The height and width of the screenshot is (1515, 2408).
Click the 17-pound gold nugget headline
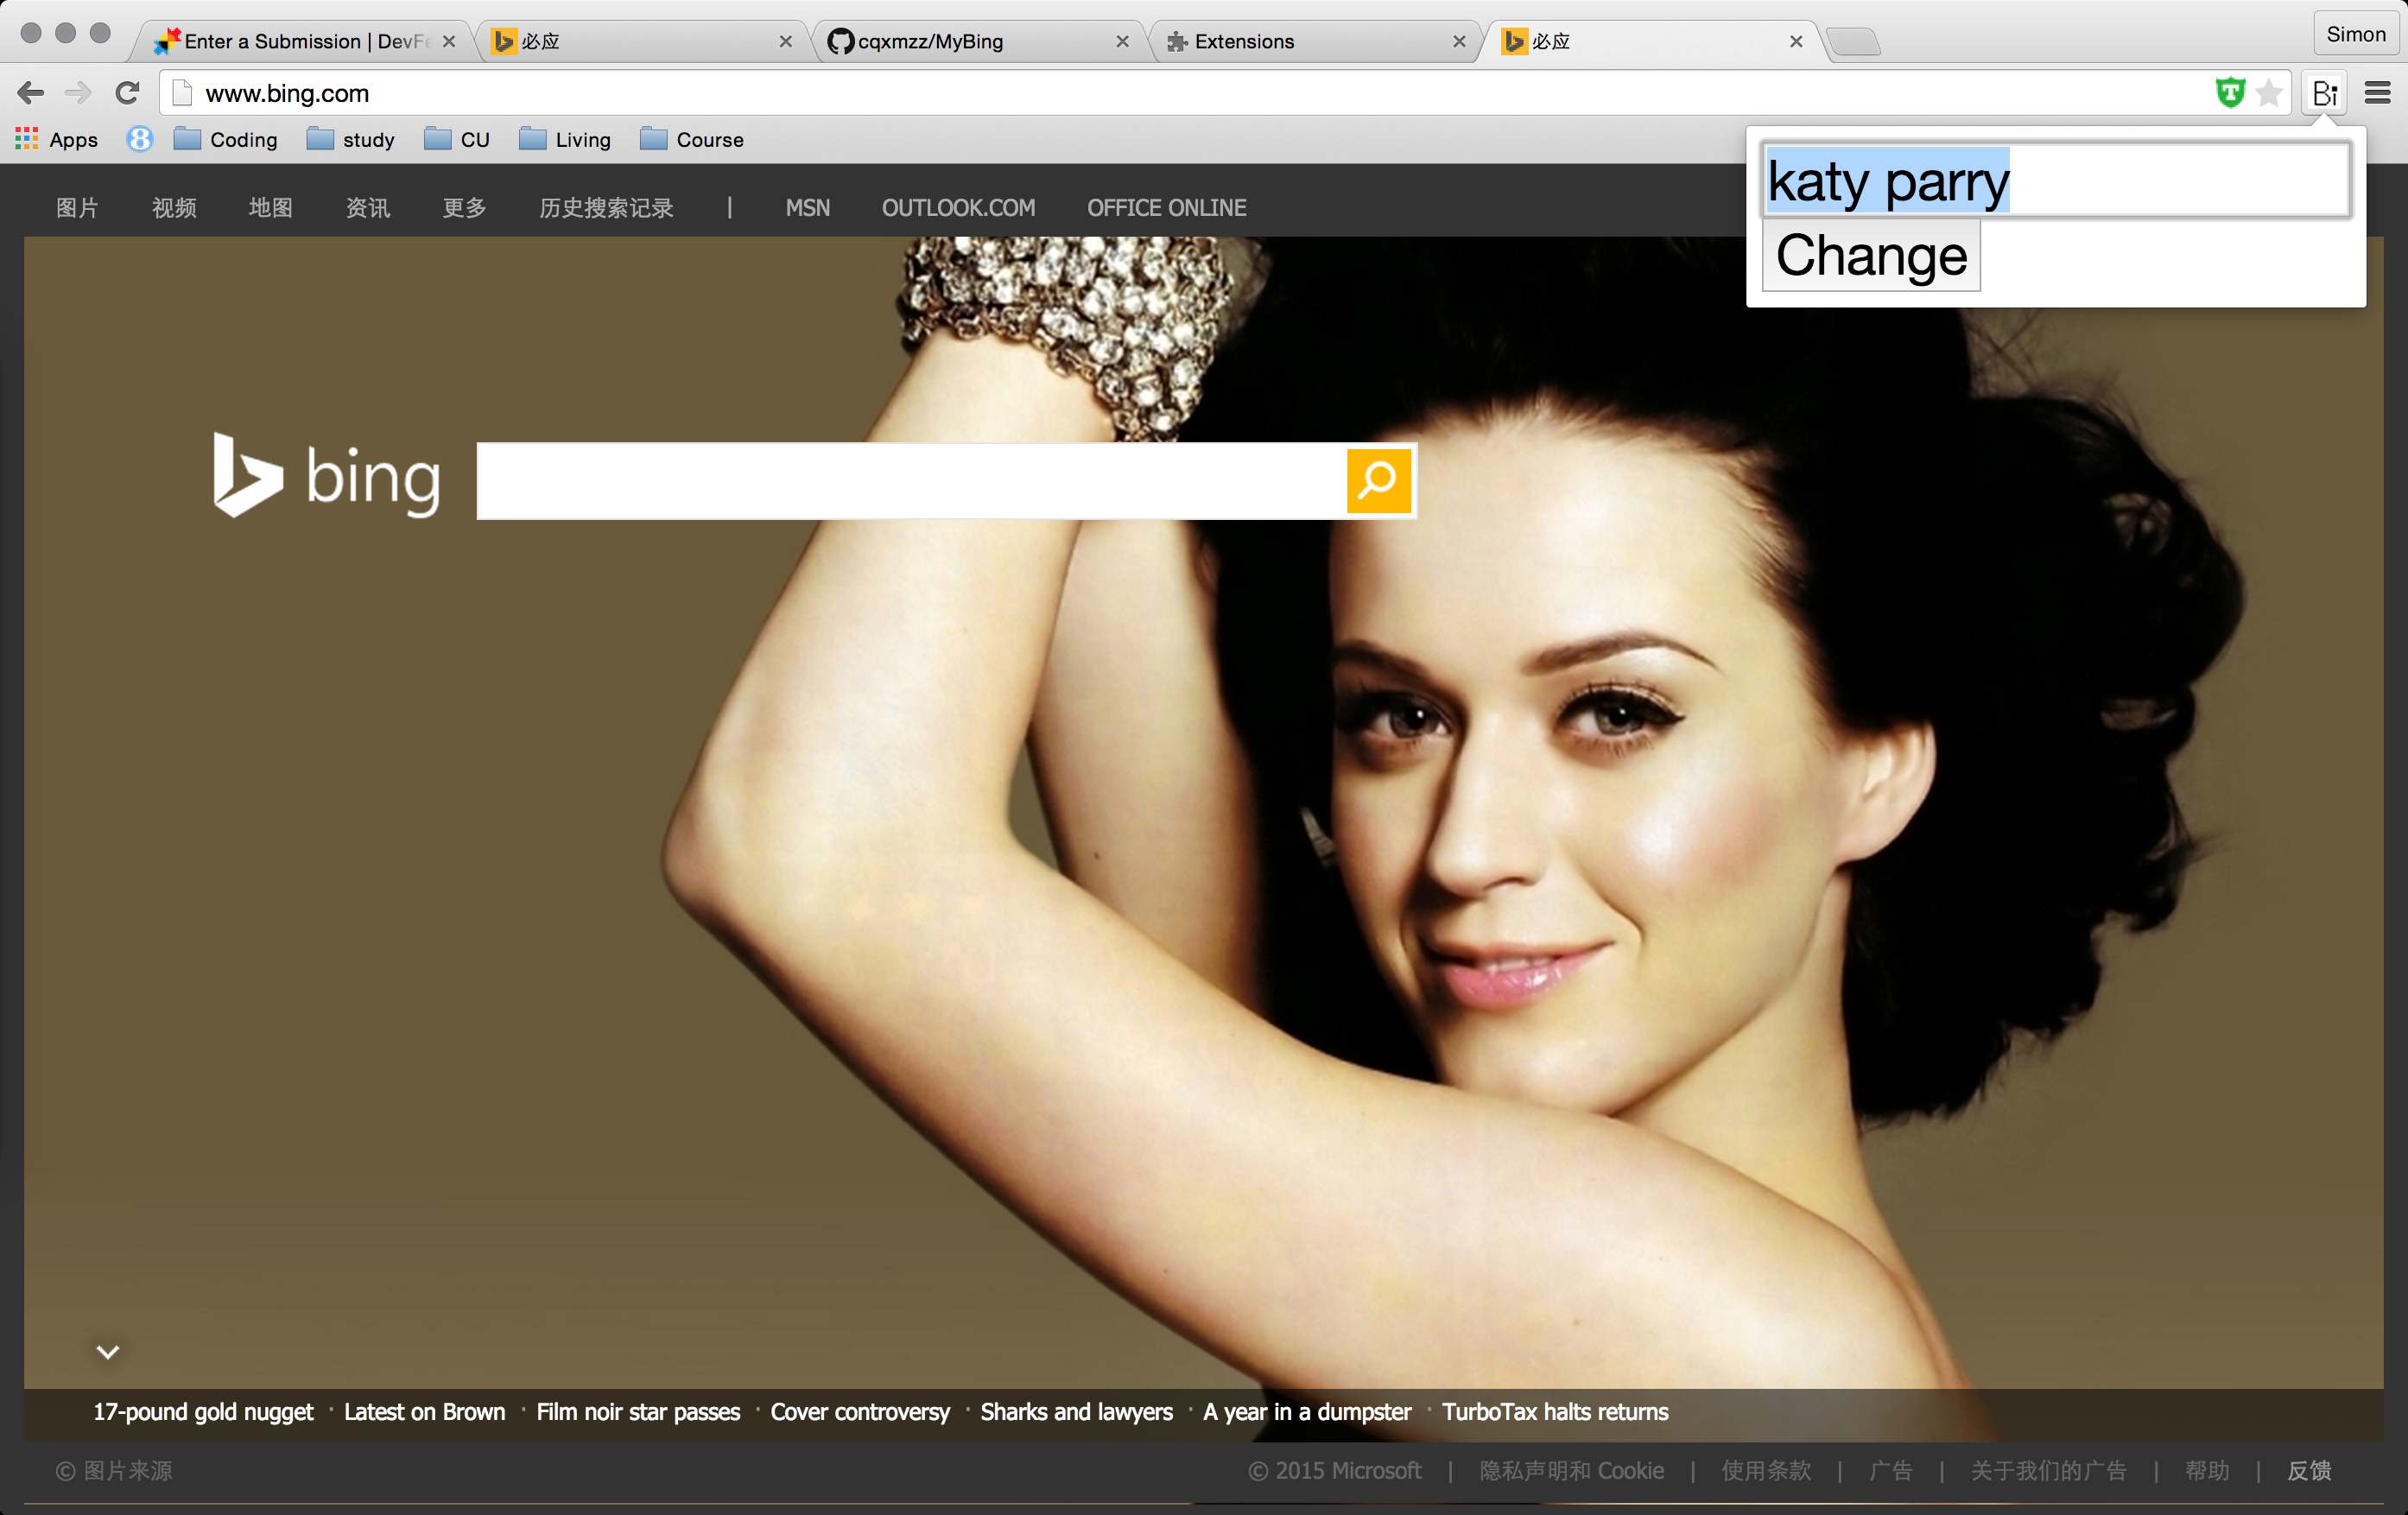coord(203,1412)
